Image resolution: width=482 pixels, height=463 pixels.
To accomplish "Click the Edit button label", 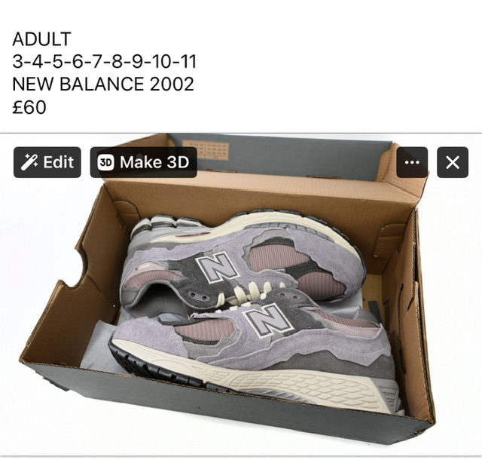I will tap(59, 162).
